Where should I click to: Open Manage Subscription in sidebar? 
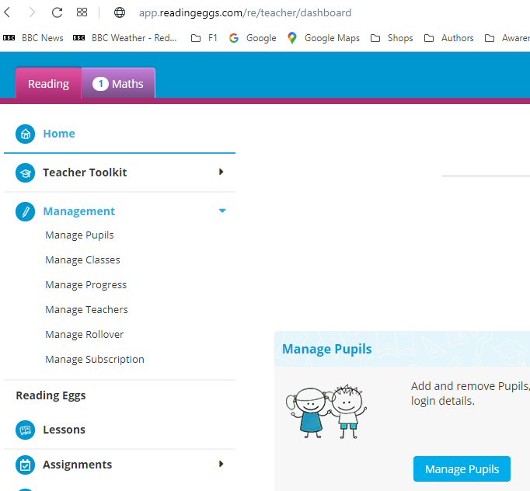coord(95,359)
